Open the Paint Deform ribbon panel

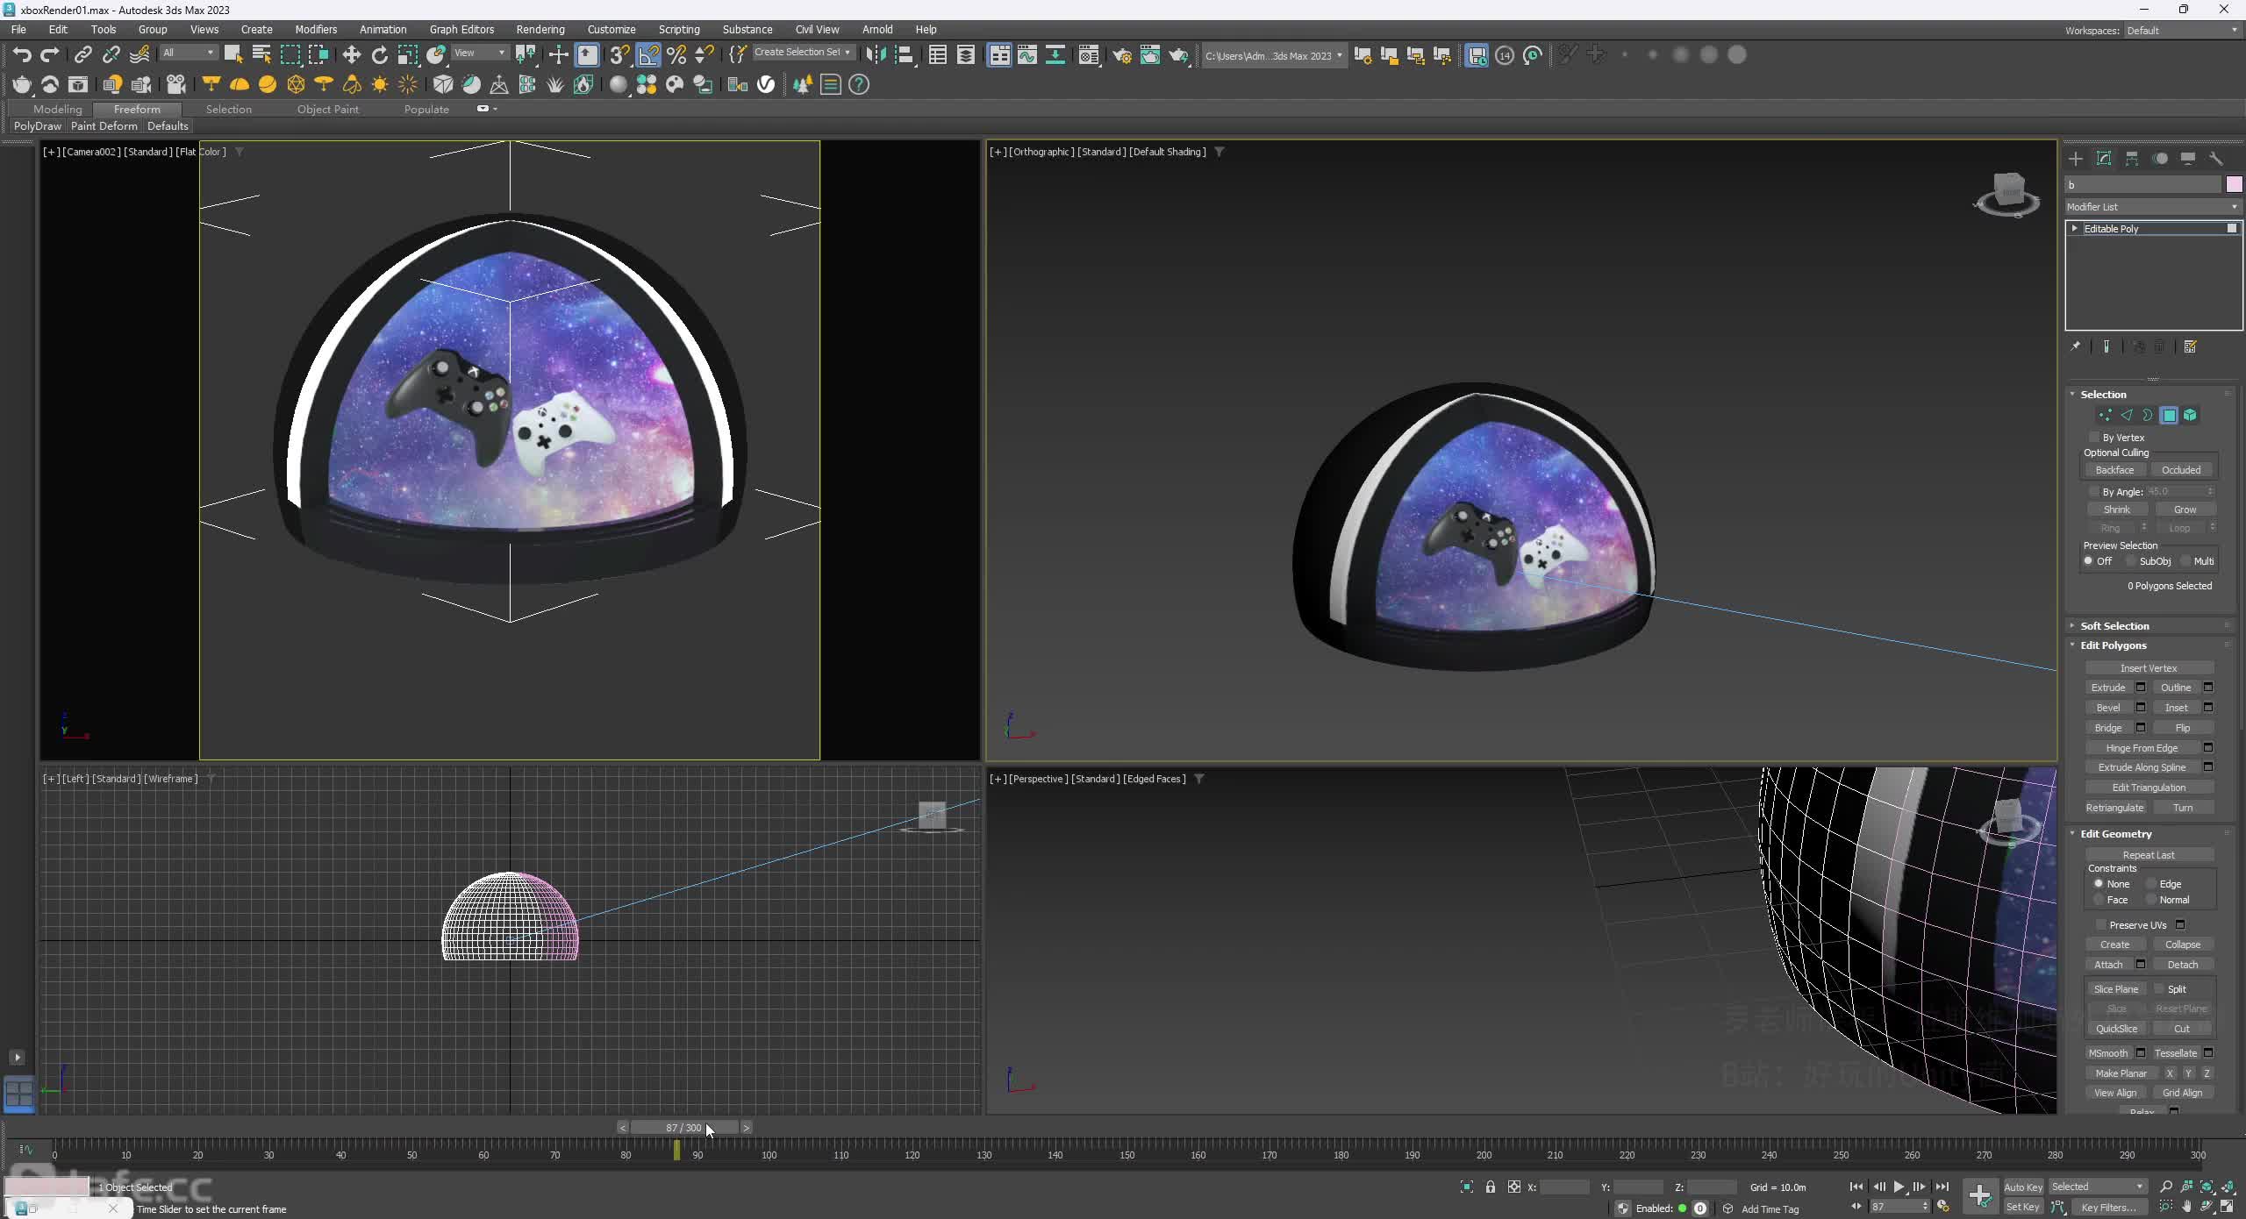(104, 126)
